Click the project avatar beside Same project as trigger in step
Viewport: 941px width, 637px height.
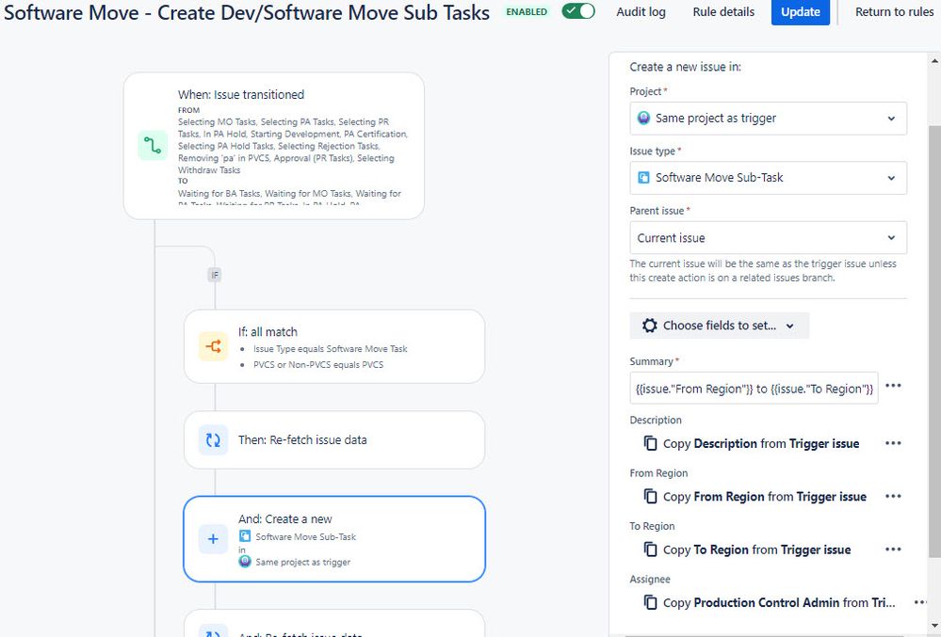(245, 562)
